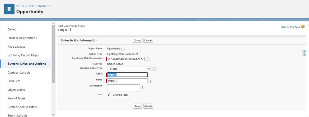Click into the Description text area
The image size is (309, 117).
[x=123, y=88]
